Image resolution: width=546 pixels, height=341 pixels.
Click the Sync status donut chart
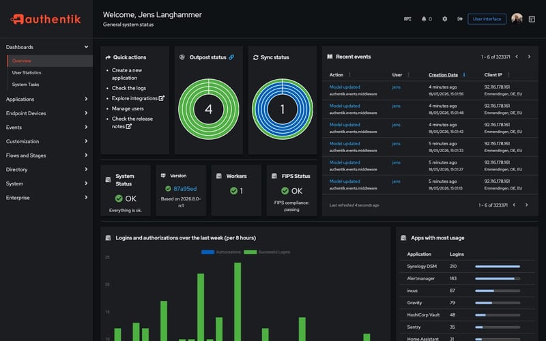point(283,109)
